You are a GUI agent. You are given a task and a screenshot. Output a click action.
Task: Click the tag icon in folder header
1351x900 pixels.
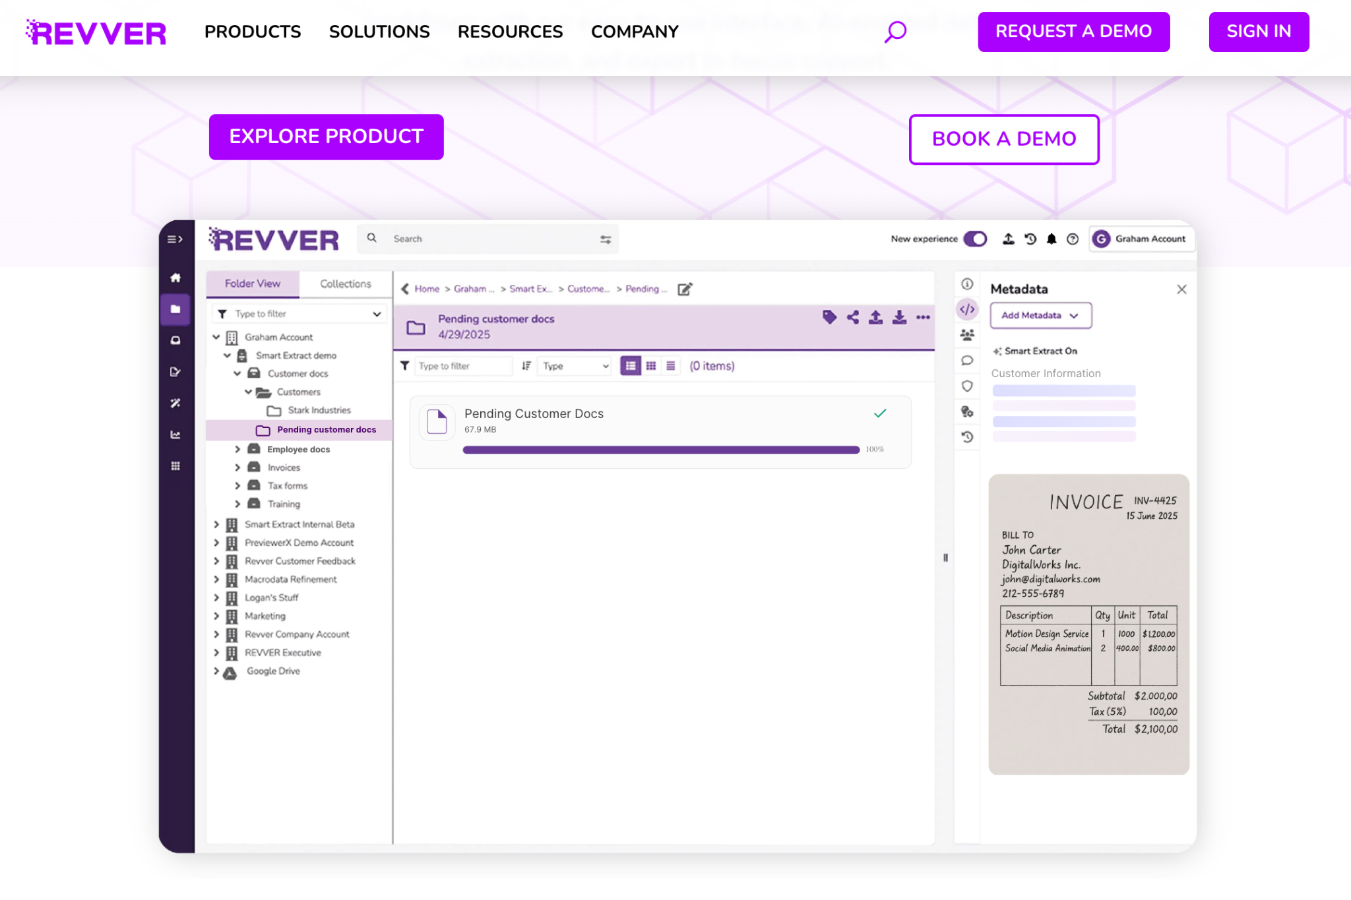click(829, 317)
